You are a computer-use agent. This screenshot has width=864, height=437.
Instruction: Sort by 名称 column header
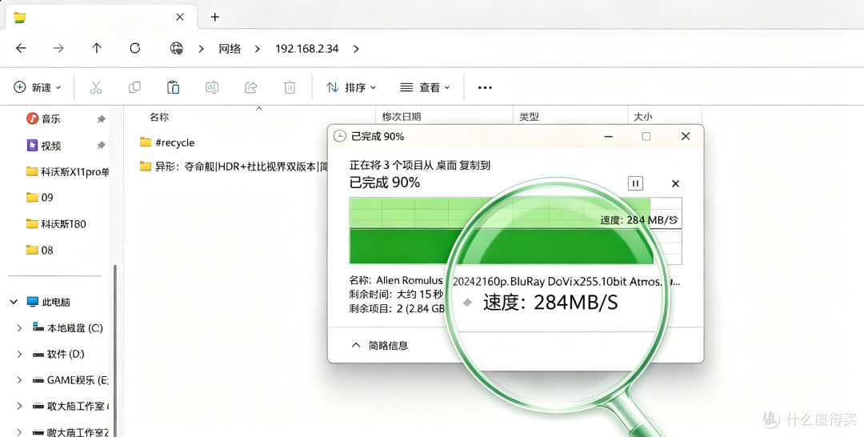(x=159, y=117)
